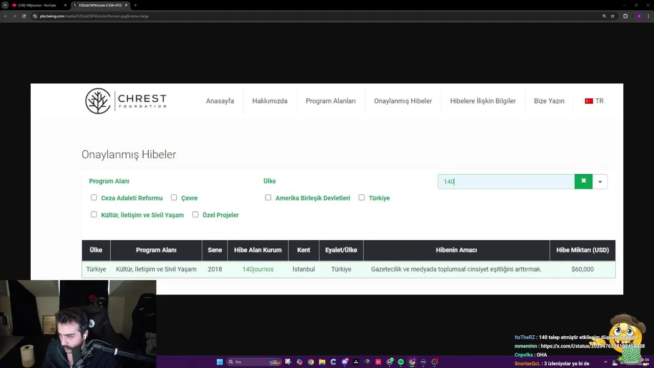
Task: Open Spotify from the taskbar
Action: [401, 362]
